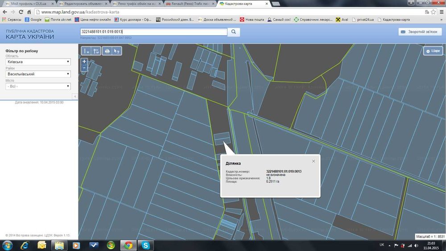Image resolution: width=446 pixels, height=251 pixels.
Task: Open the Сервисы apps bookmark
Action: 12,20
